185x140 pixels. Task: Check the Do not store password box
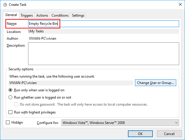[16, 104]
